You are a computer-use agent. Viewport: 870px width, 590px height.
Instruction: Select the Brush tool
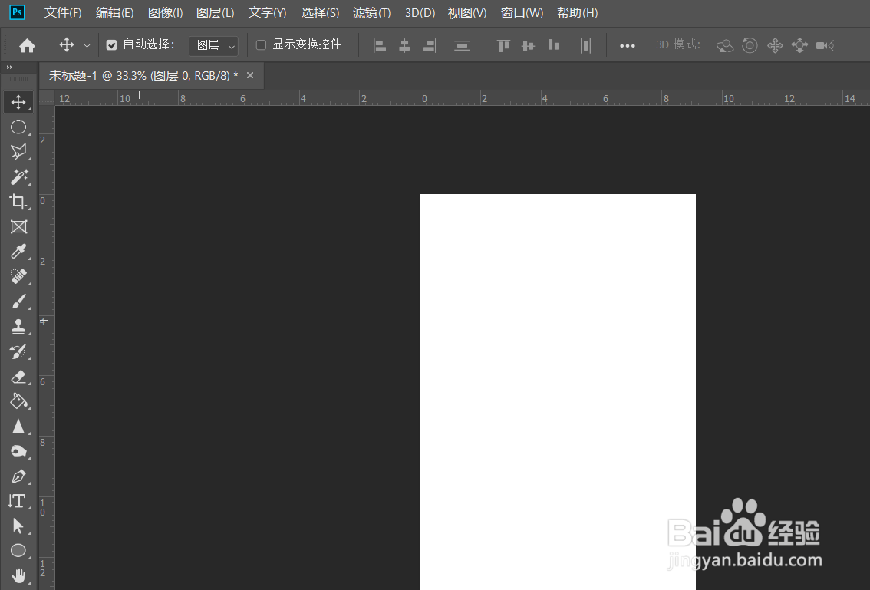coord(18,302)
